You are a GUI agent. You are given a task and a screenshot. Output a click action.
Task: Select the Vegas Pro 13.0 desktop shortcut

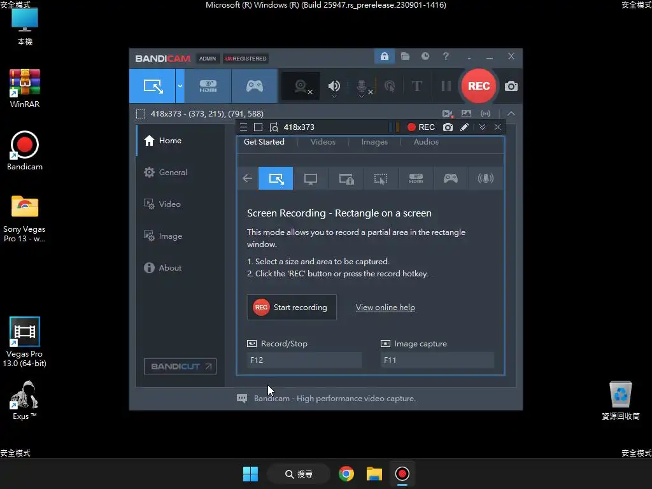pyautogui.click(x=25, y=342)
